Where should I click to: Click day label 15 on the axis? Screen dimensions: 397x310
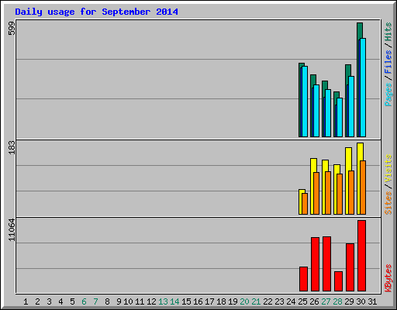tap(186, 301)
